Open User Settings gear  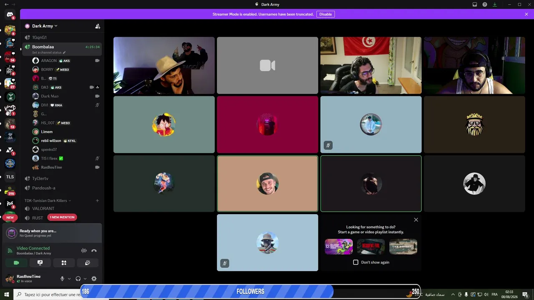(94, 279)
